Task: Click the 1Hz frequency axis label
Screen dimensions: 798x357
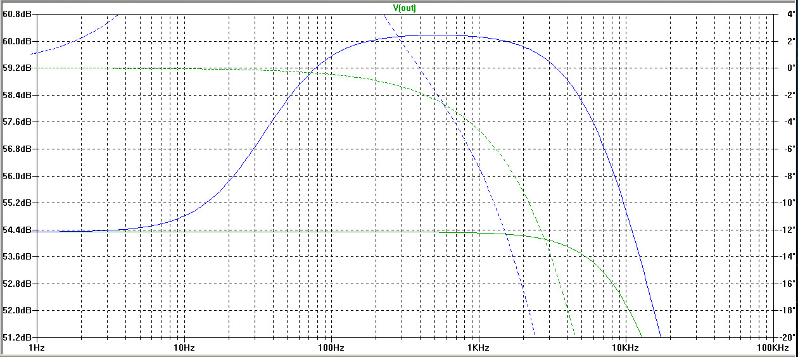Action: click(36, 348)
